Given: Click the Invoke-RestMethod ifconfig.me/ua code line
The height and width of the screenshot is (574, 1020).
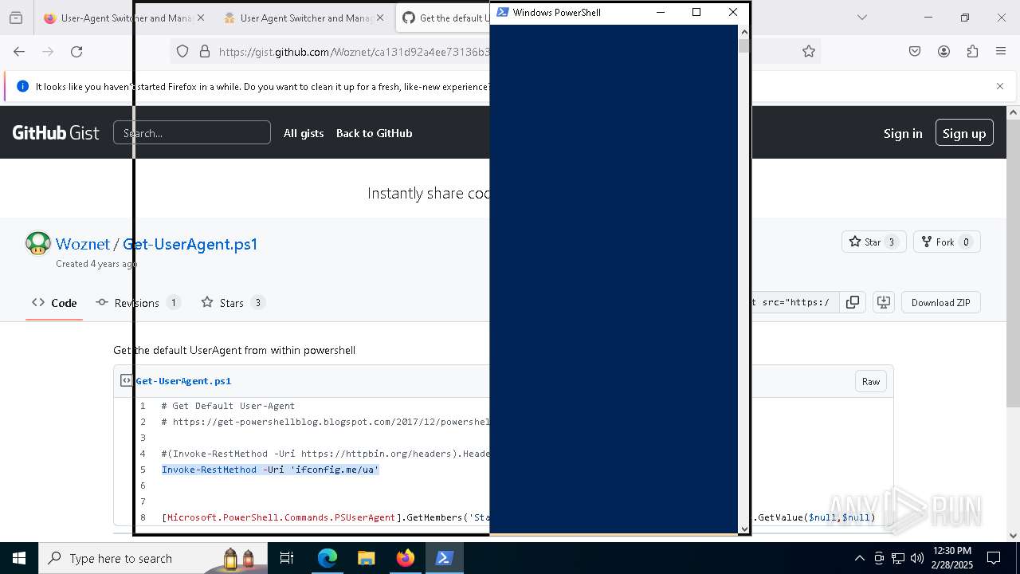Looking at the screenshot, I should tap(270, 470).
